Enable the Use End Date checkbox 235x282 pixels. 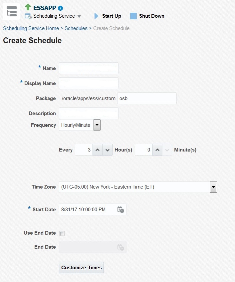coord(62,233)
